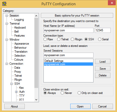Screen dimensions: 117x112
Task: Collapse the Session tree node
Action: pyautogui.click(x=7, y=16)
